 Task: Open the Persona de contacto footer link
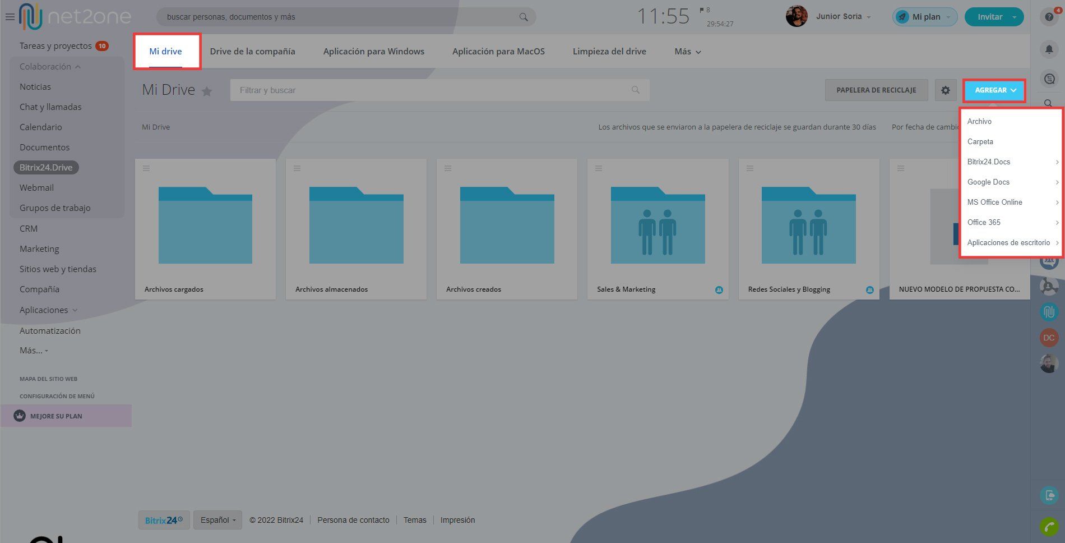(353, 520)
